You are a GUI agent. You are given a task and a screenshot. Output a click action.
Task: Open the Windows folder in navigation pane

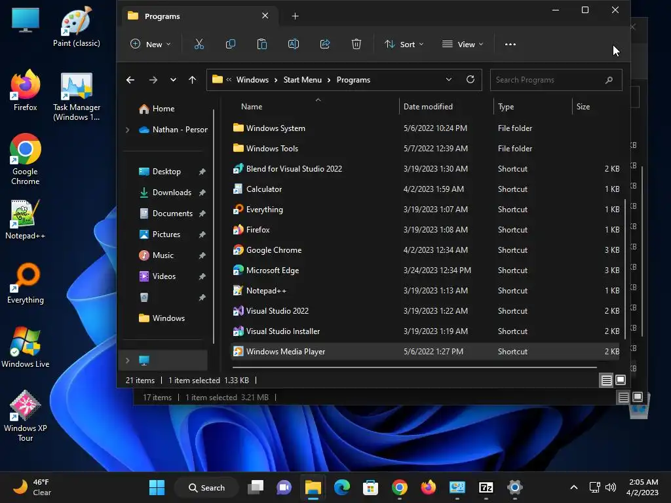coord(162,318)
